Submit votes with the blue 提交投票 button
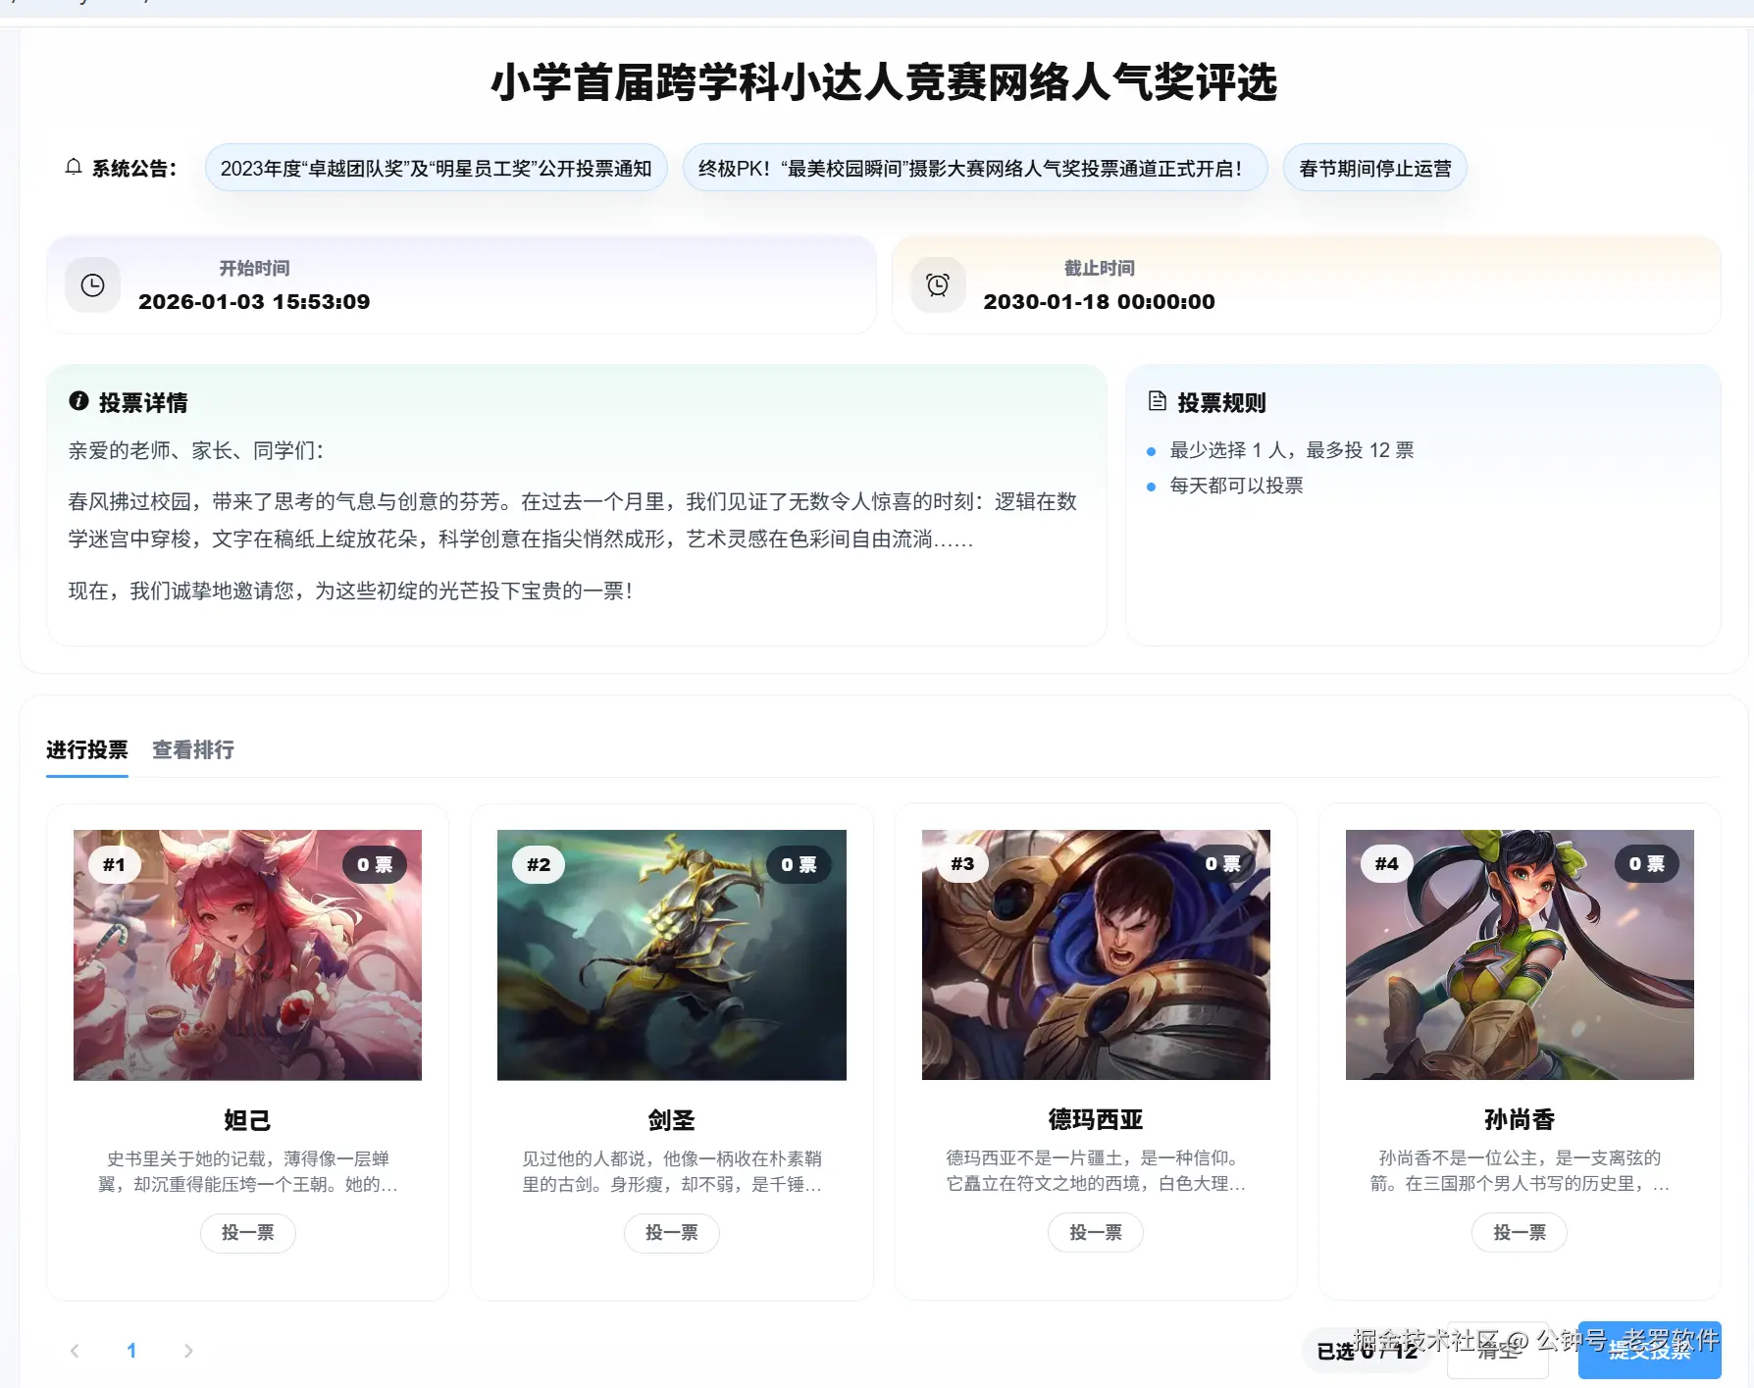Screen dimensions: 1754x1388 point(1650,1351)
